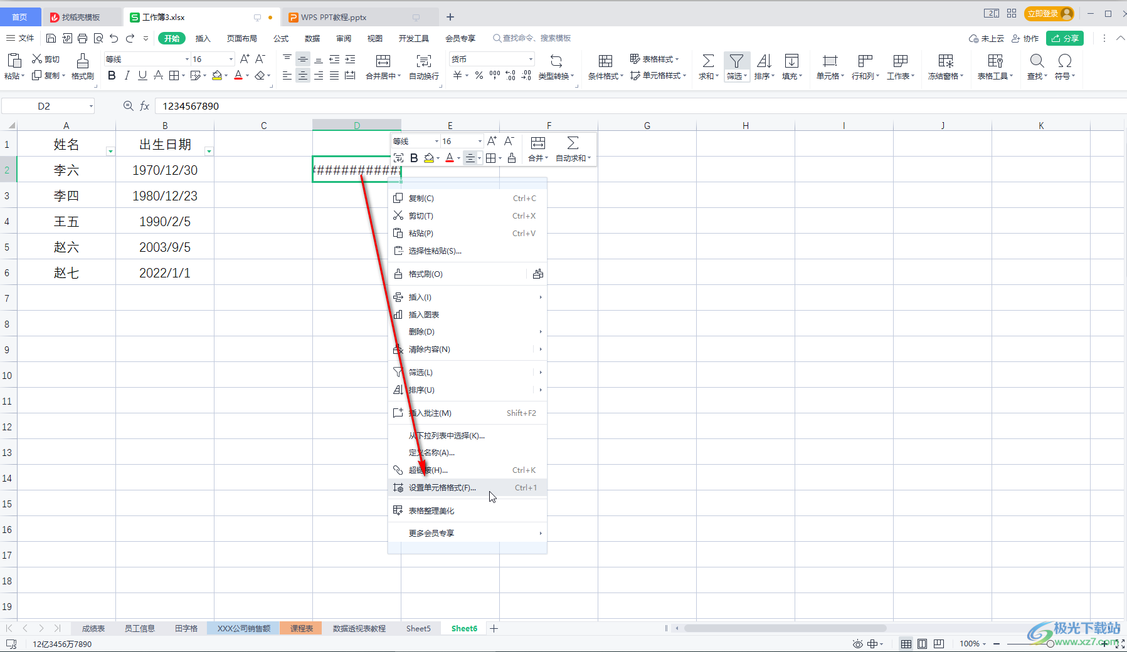This screenshot has width=1127, height=652.
Task: Click the 未上云 cloud status button
Action: pos(987,38)
